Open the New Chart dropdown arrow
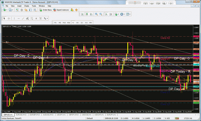 (6, 10)
